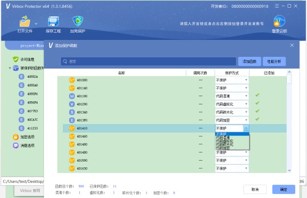
Task: Select 代码加密 in the open dropdown list
Action: click(232, 148)
